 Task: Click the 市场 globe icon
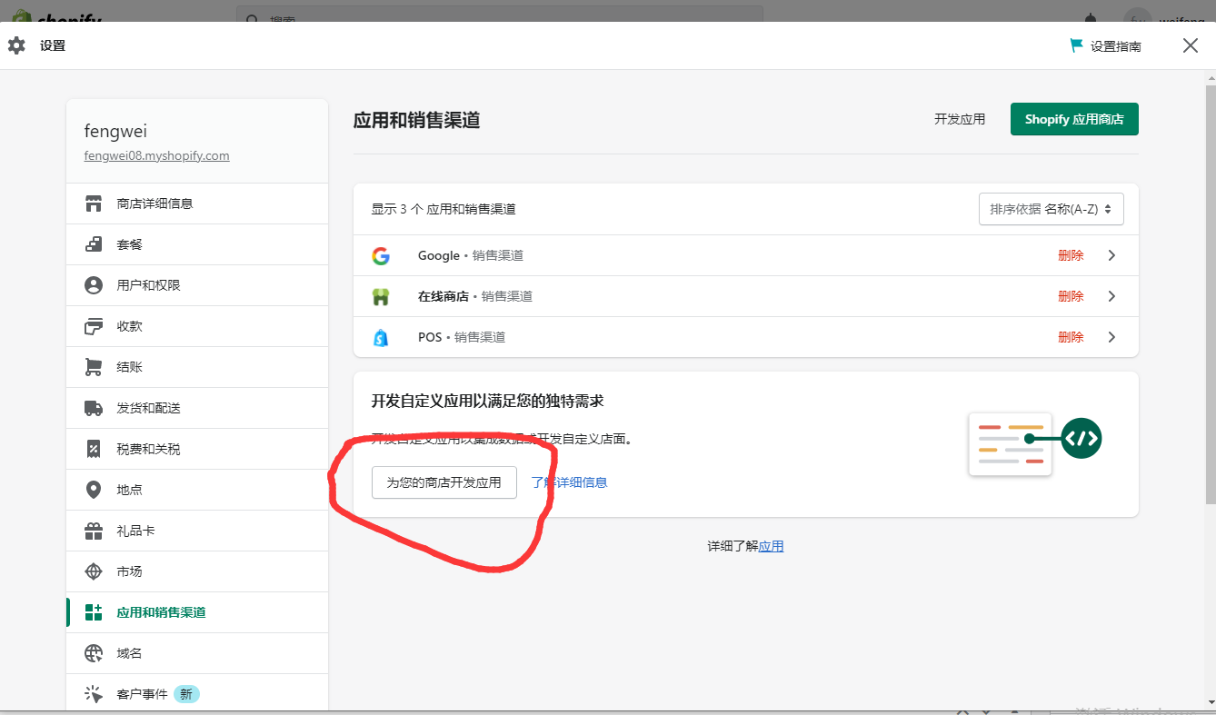click(x=94, y=571)
